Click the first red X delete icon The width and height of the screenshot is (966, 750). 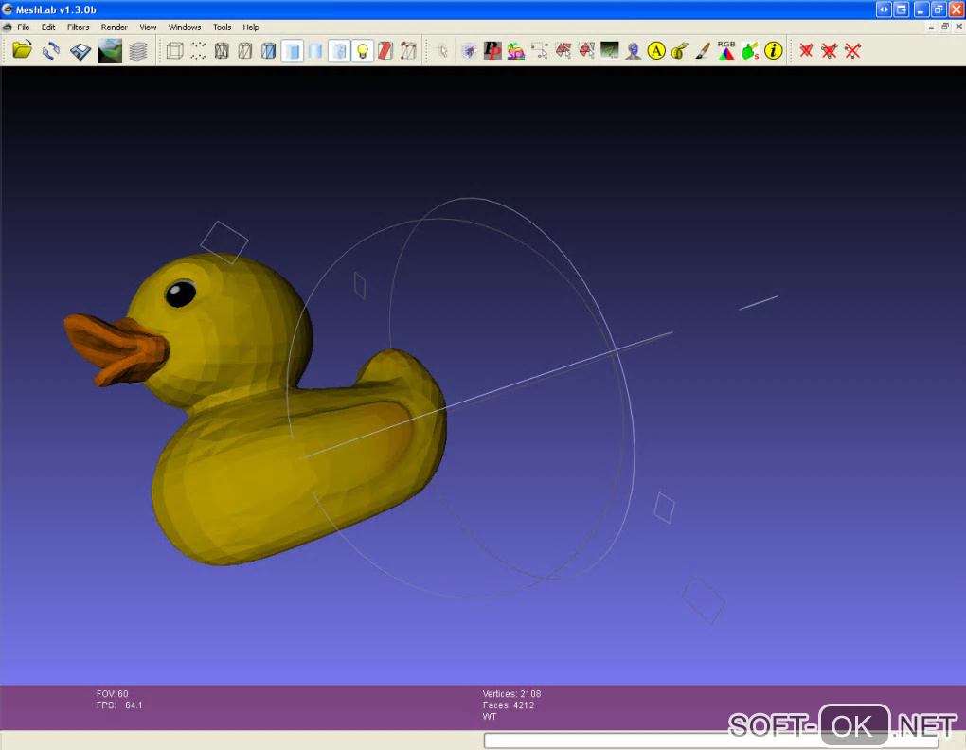[x=806, y=50]
